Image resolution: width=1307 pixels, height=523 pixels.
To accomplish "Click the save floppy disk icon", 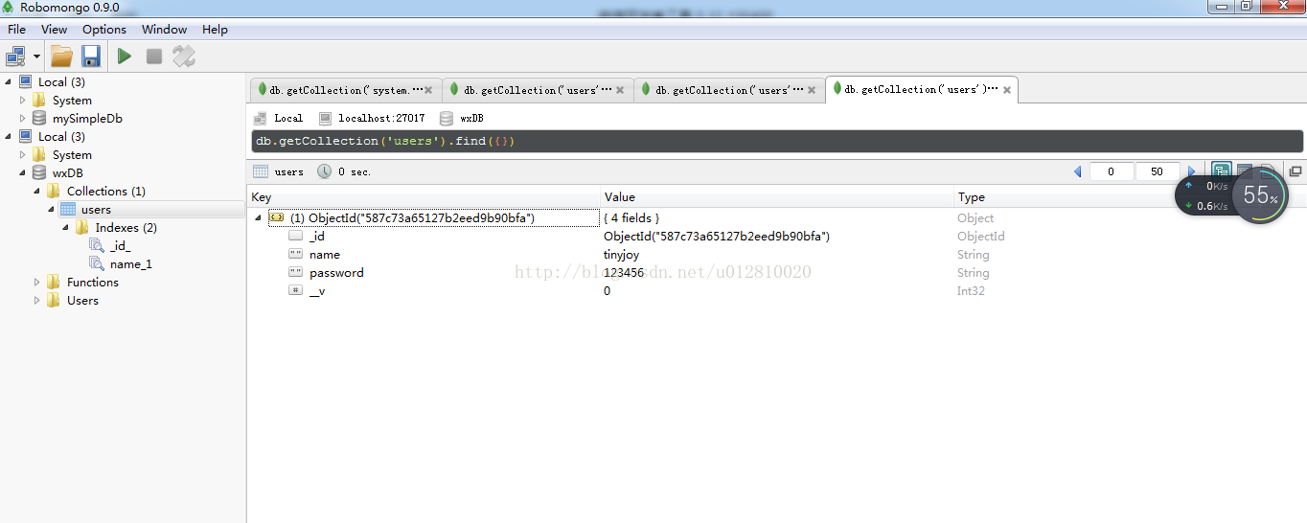I will [x=91, y=57].
